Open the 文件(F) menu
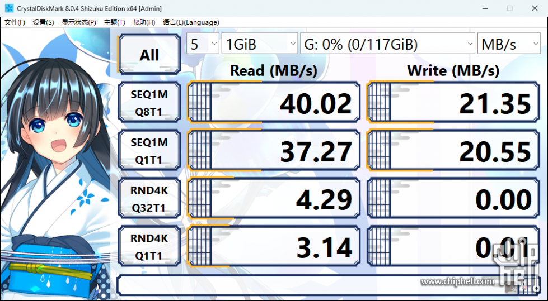Image resolution: width=548 pixels, height=301 pixels. click(x=15, y=22)
